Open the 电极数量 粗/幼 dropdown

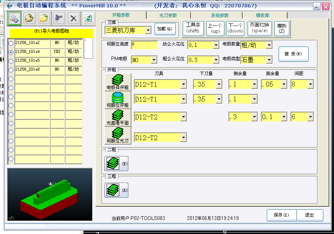pyautogui.click(x=269, y=45)
